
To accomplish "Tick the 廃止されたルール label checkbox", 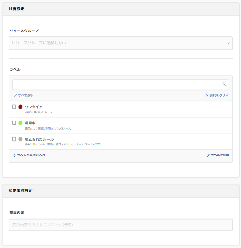I will [14, 139].
